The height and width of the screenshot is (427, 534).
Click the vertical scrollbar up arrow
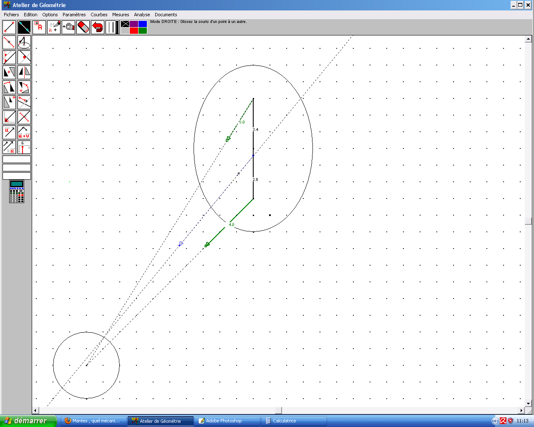528,39
